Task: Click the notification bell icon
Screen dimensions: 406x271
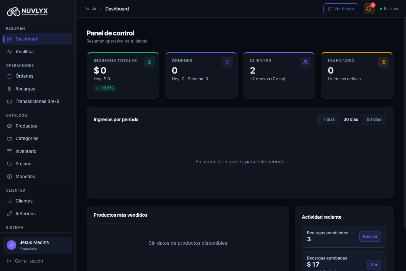Action: [369, 9]
